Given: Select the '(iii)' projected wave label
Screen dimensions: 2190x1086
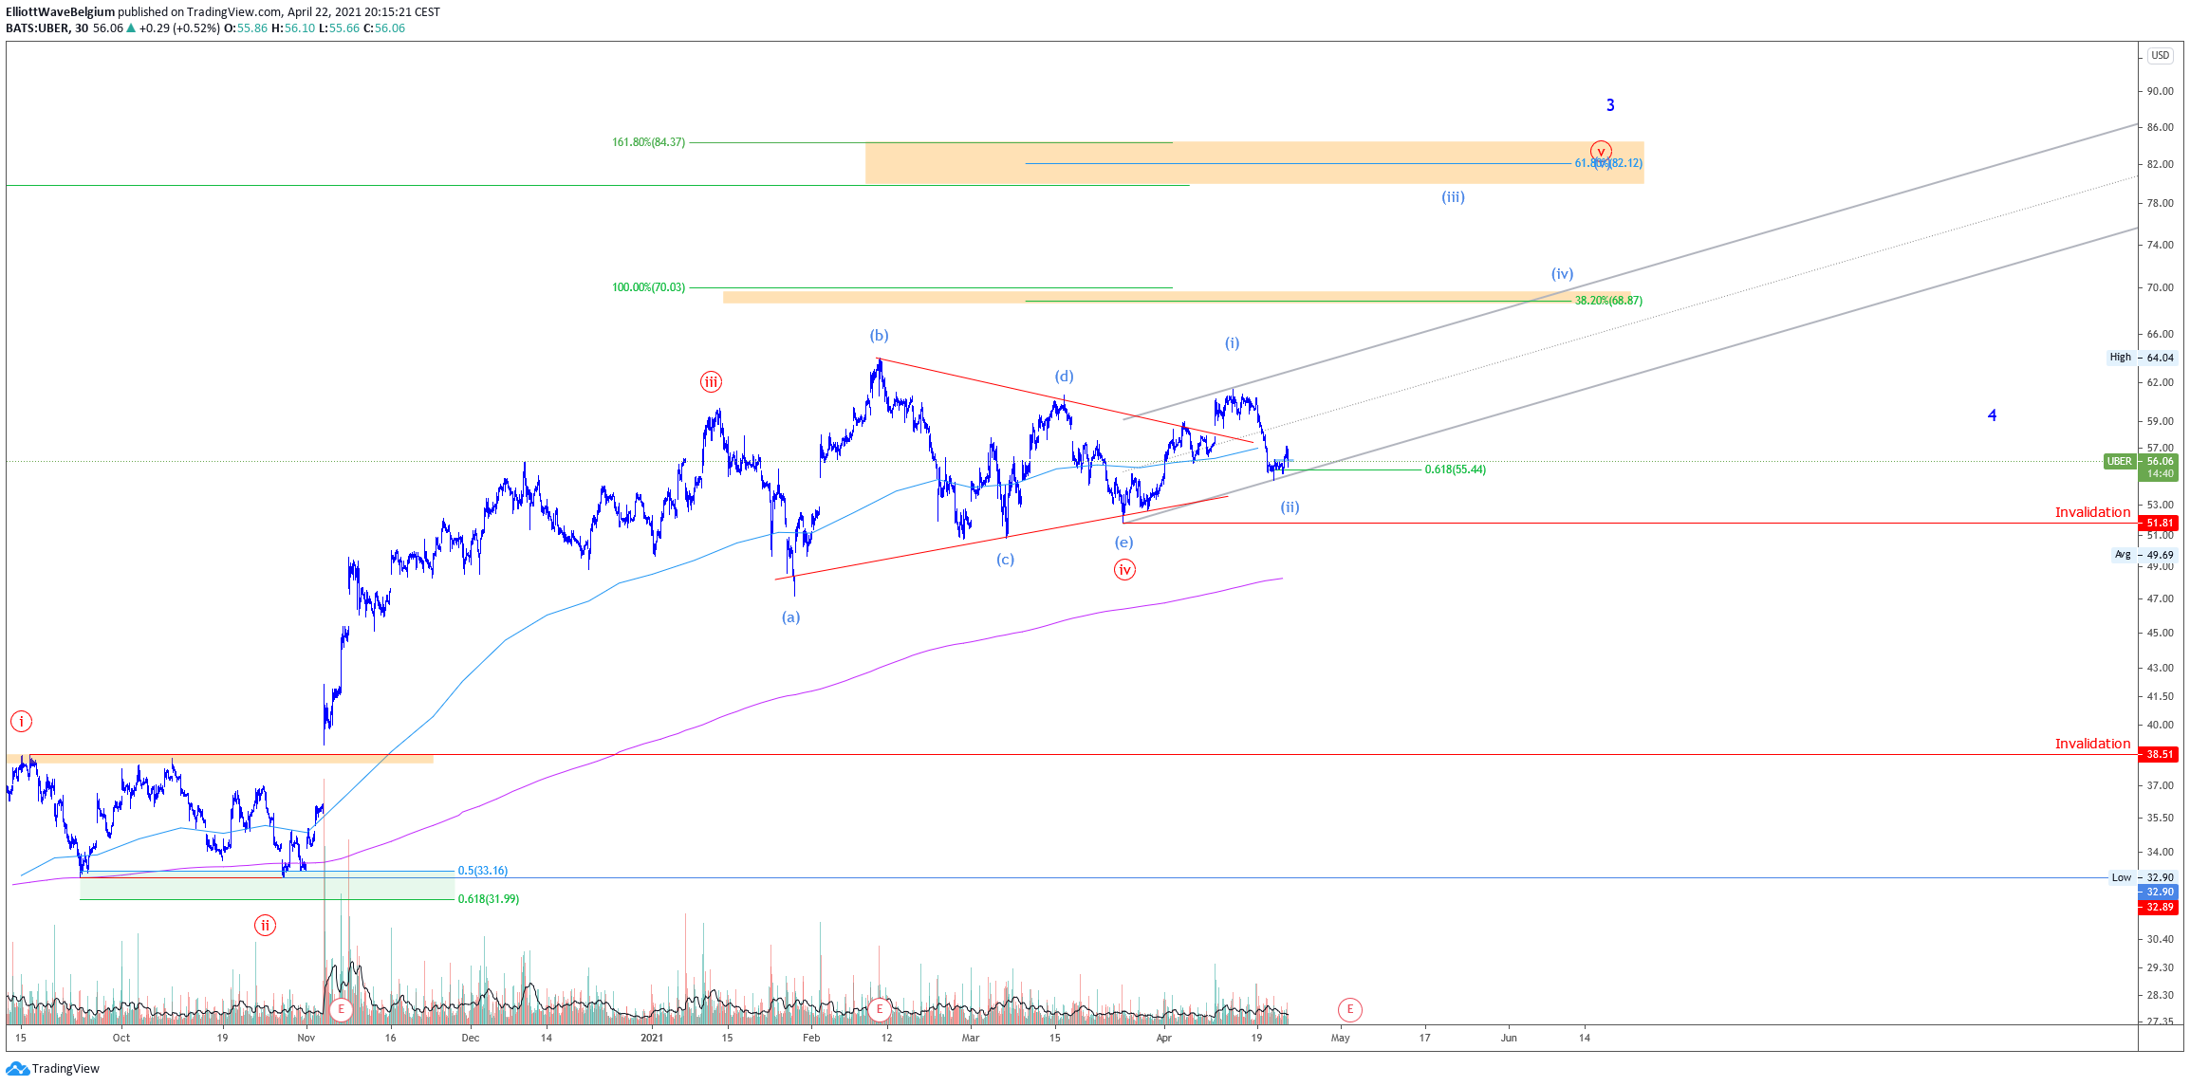Looking at the screenshot, I should (1453, 197).
